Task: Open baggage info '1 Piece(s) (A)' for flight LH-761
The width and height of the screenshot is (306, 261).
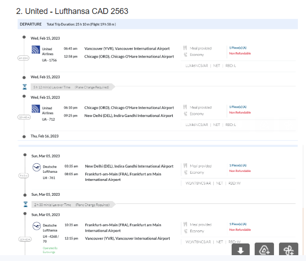Action: click(237, 165)
